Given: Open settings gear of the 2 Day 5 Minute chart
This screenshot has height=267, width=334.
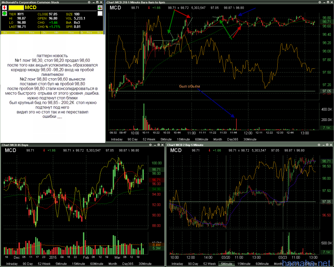Looking at the screenshot, I should 319,145.
